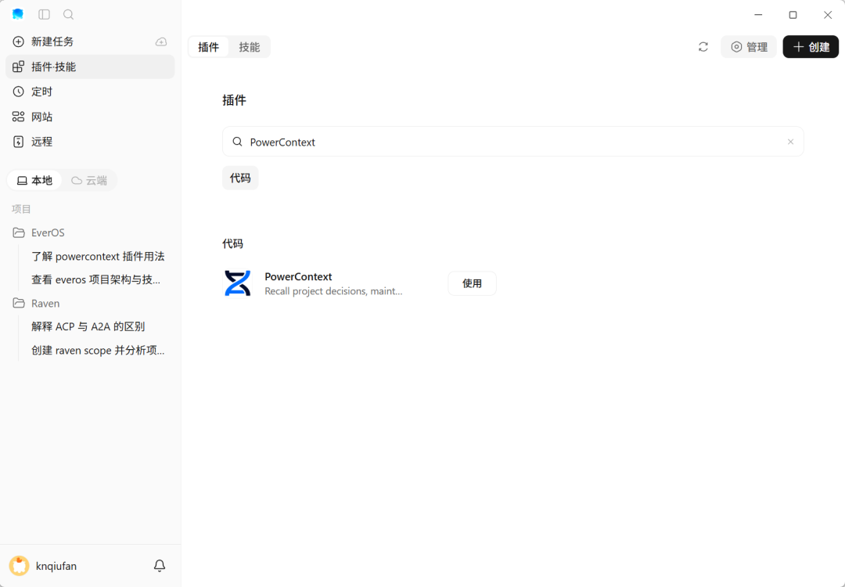845x587 pixels.
Task: Click the cloud upload icon beside 新建任务
Action: pyautogui.click(x=161, y=41)
